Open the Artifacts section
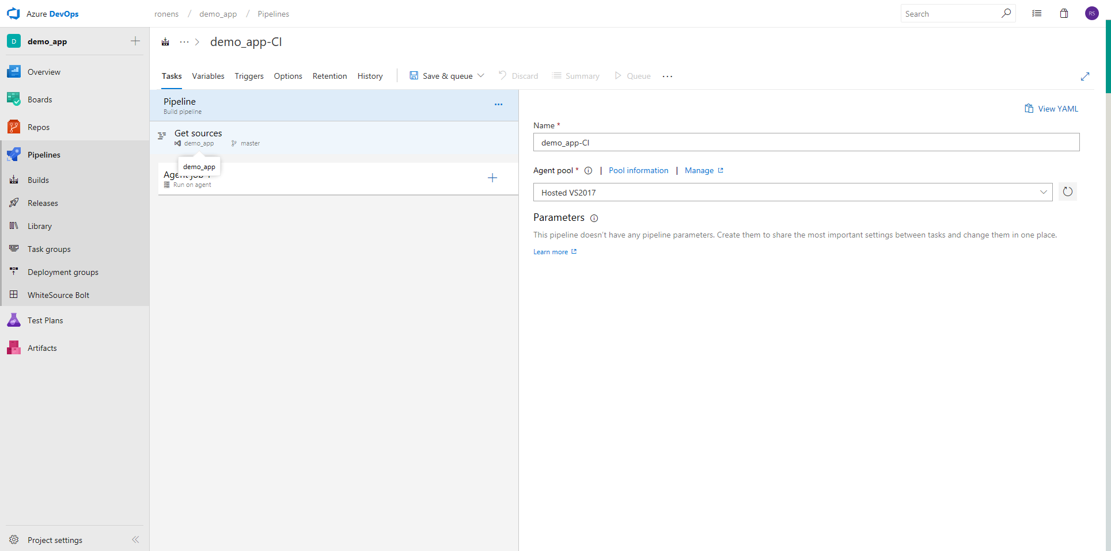 point(41,347)
